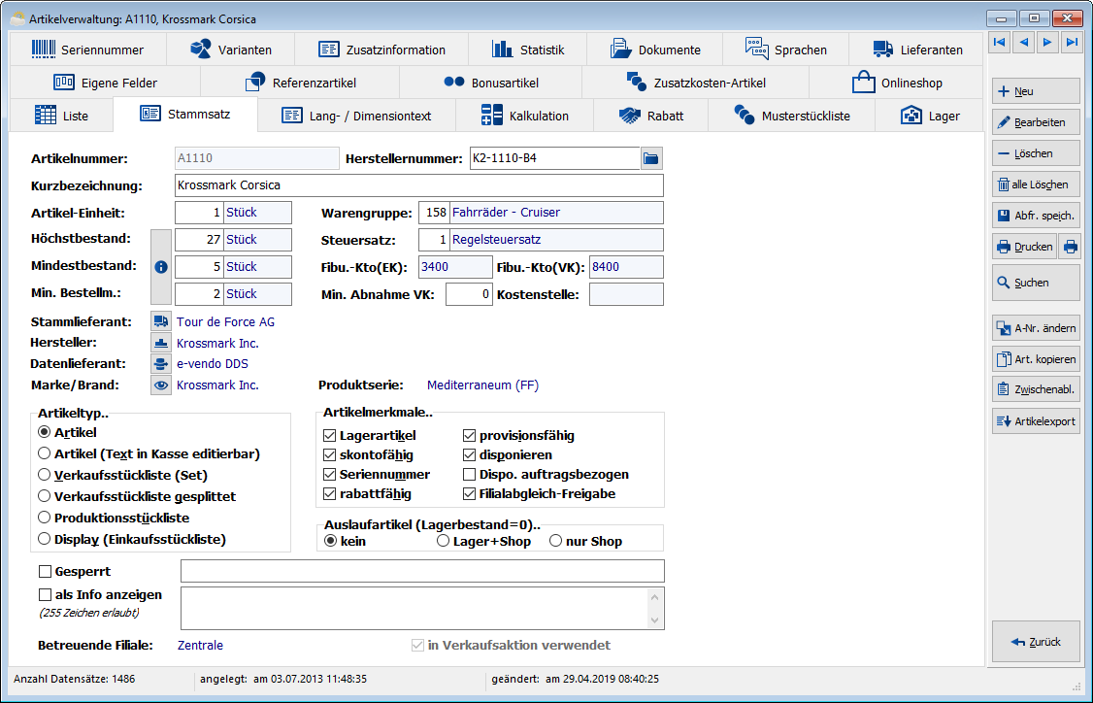Viewport: 1093px width, 703px height.
Task: Click the alle Löschen button
Action: click(1036, 184)
